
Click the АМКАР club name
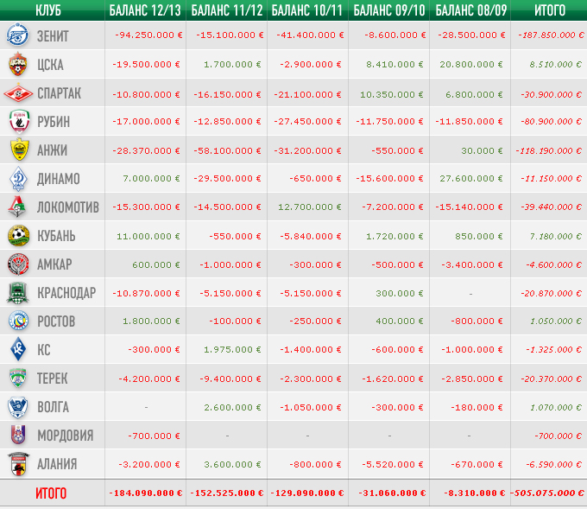point(54,264)
